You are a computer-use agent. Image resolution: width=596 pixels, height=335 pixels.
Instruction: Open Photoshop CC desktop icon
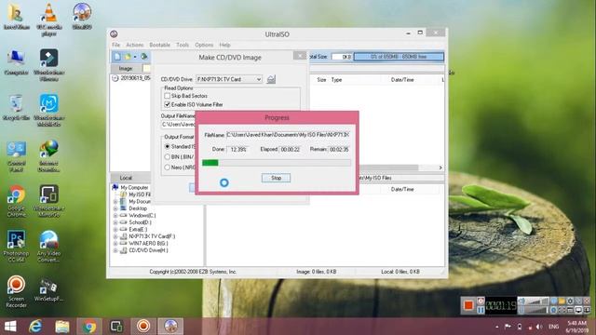click(x=17, y=246)
